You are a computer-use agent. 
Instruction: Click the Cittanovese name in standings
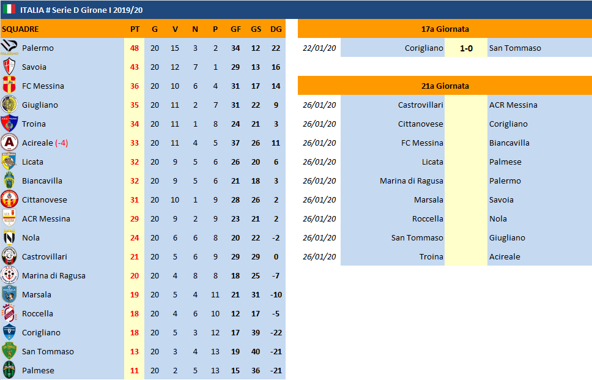pos(44,199)
